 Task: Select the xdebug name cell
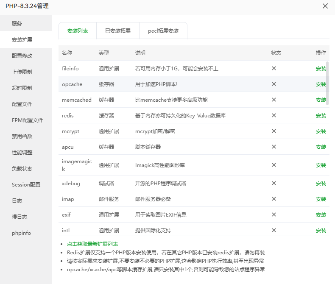(x=71, y=184)
